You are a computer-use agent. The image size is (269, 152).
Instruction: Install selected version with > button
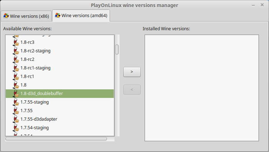tap(132, 72)
